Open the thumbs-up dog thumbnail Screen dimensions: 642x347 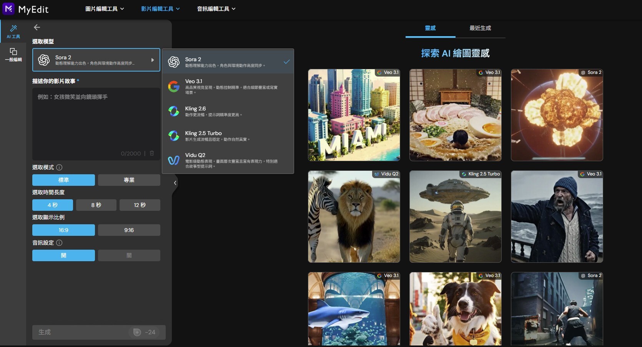coord(456,309)
